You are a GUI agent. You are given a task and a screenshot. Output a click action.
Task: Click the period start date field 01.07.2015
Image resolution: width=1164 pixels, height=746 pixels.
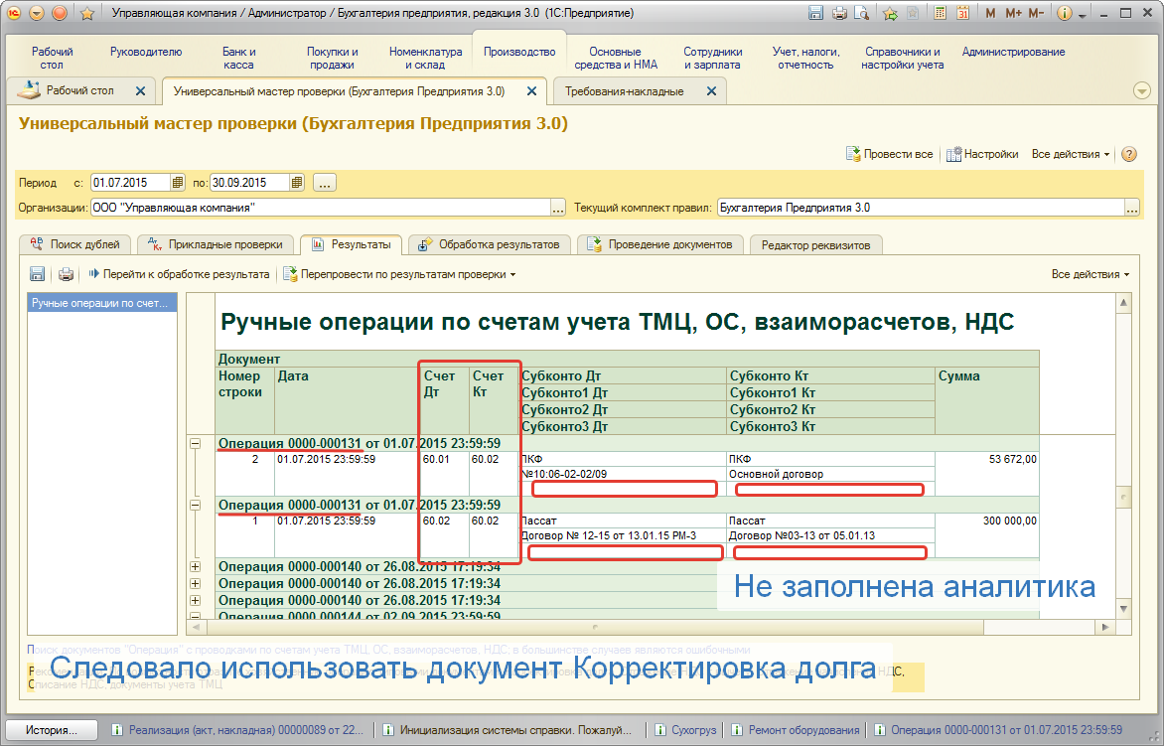pos(131,182)
